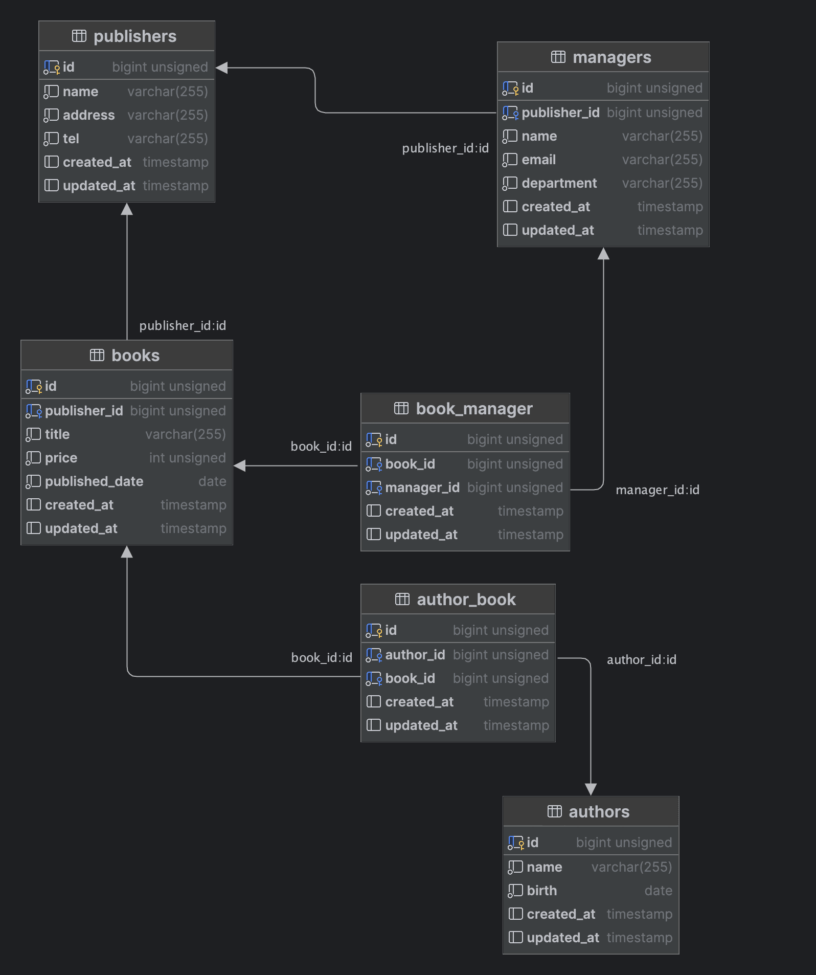Click the author_book table header icon
The width and height of the screenshot is (816, 975).
tap(402, 599)
